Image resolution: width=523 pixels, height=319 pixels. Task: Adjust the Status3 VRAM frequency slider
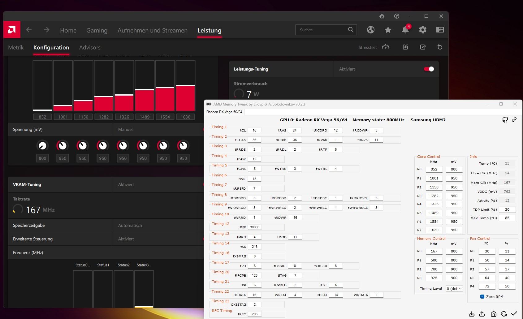point(144,289)
